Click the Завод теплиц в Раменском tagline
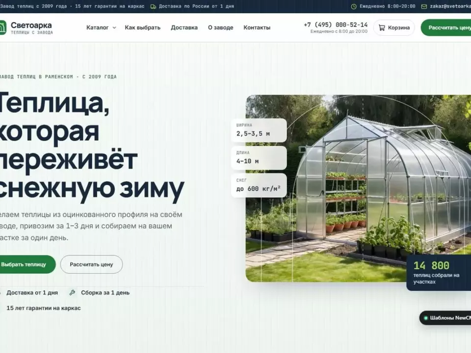The width and height of the screenshot is (471, 353). [57, 77]
